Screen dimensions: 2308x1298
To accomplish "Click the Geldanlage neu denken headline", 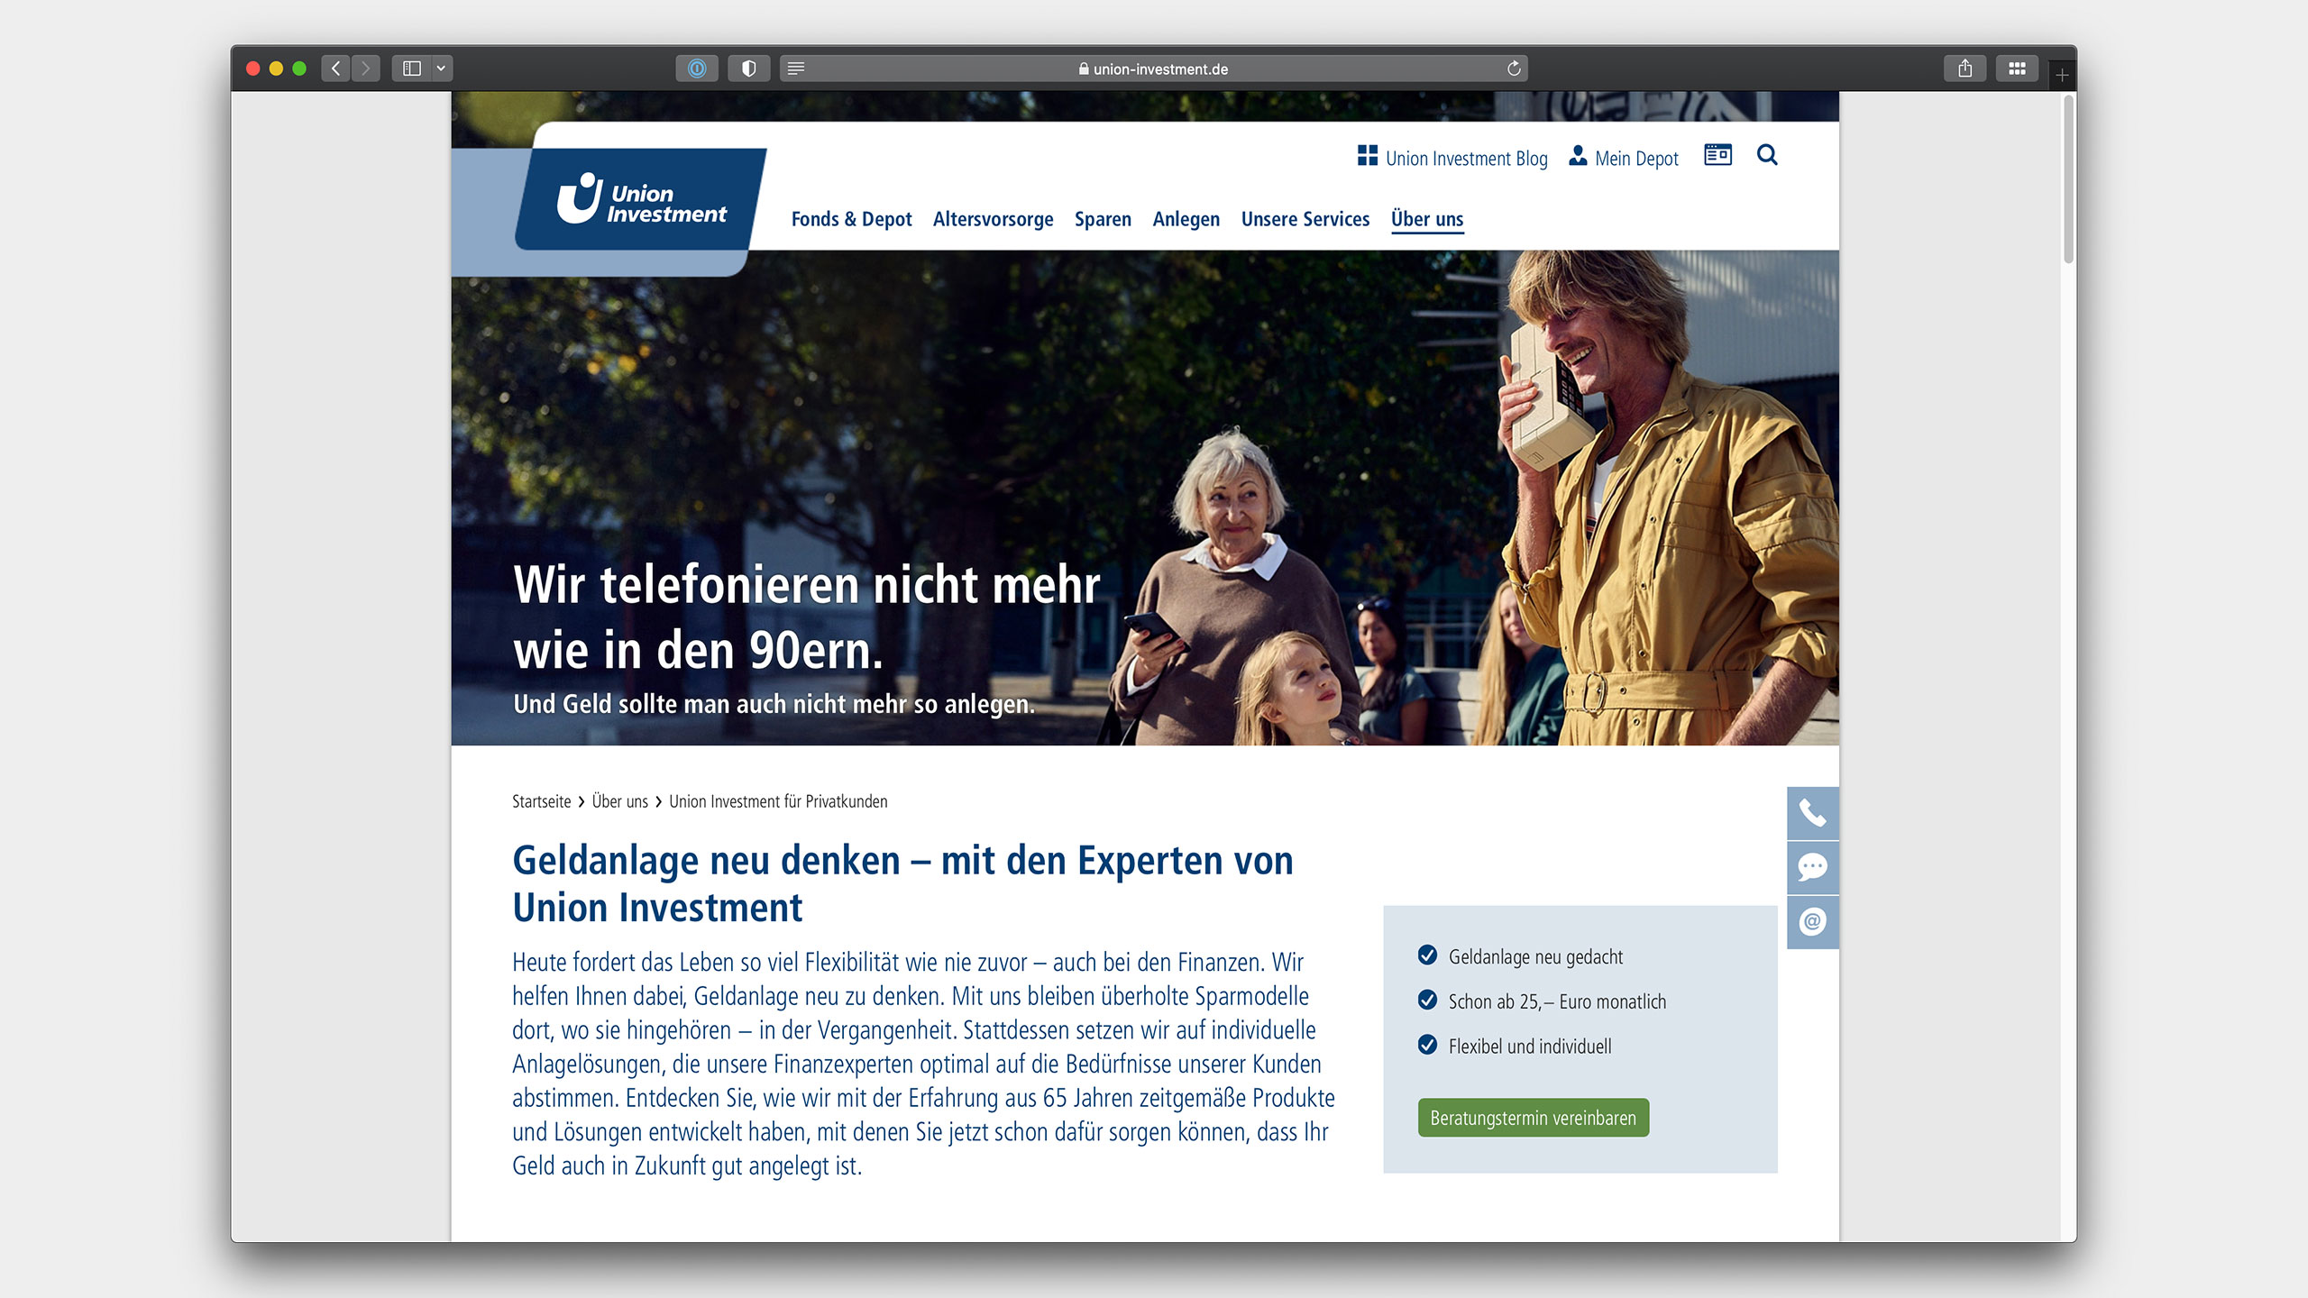I will click(902, 883).
